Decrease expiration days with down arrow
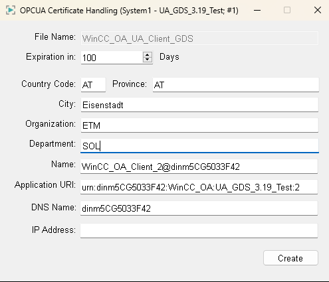Viewport: 329px width, 282px height. pyautogui.click(x=148, y=60)
